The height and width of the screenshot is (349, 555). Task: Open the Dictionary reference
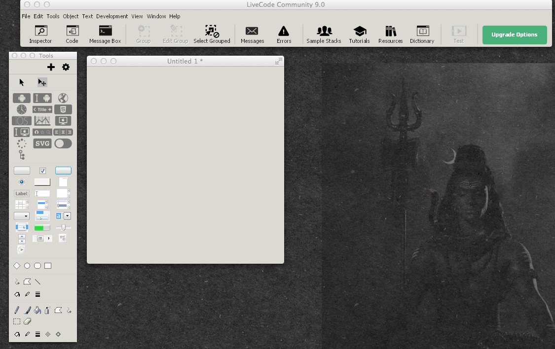click(x=422, y=35)
